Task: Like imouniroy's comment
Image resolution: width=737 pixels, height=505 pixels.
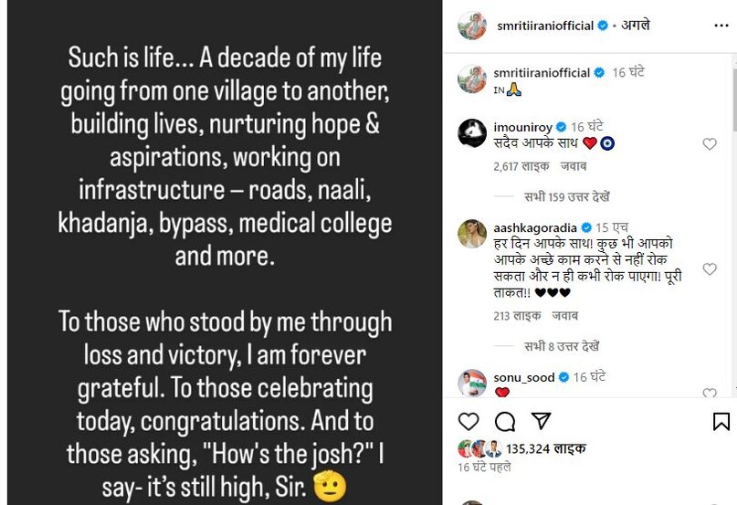Action: [710, 144]
